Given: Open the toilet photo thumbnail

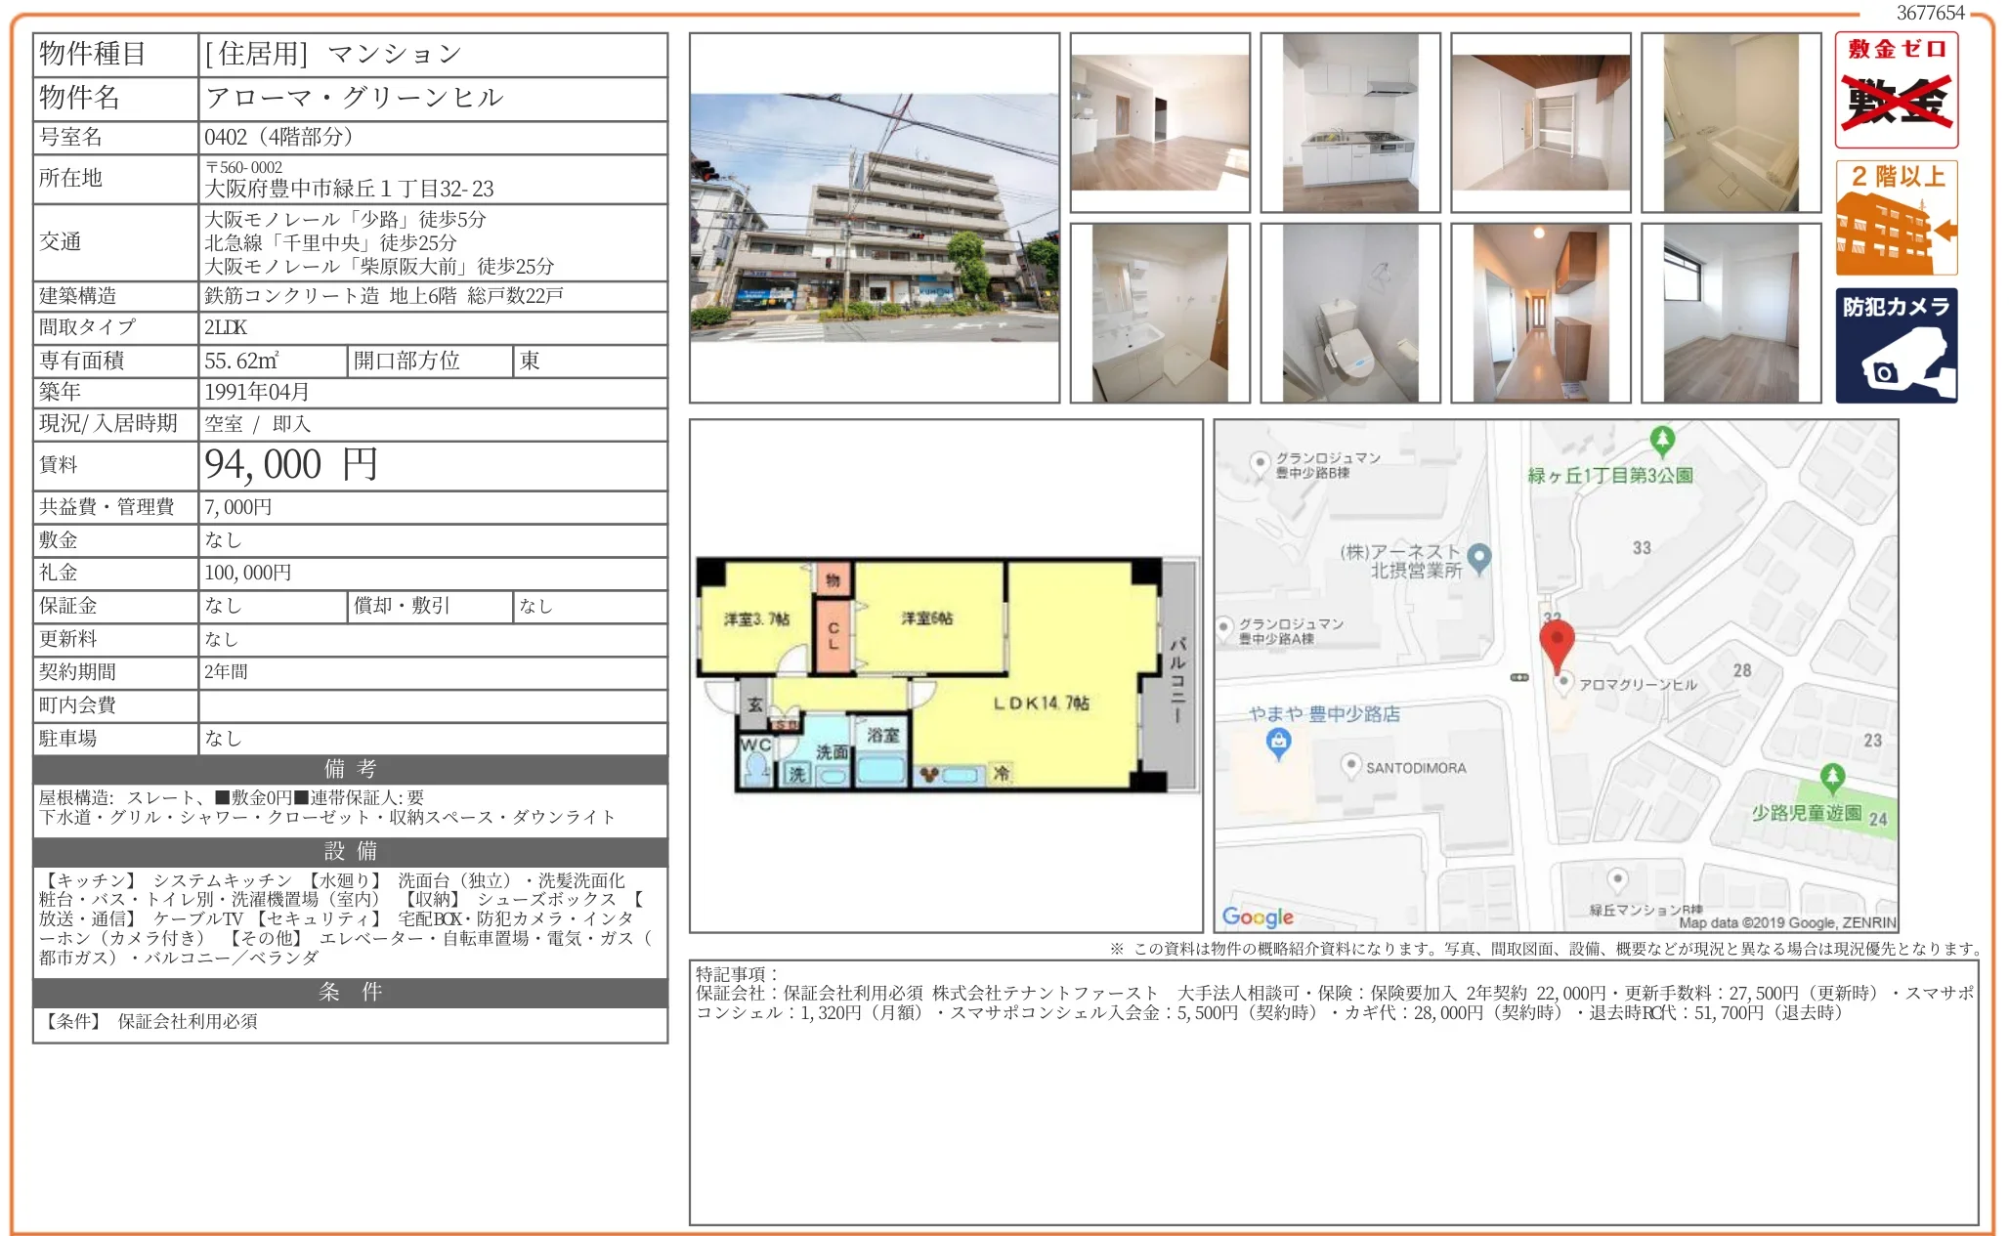Looking at the screenshot, I should (1349, 314).
